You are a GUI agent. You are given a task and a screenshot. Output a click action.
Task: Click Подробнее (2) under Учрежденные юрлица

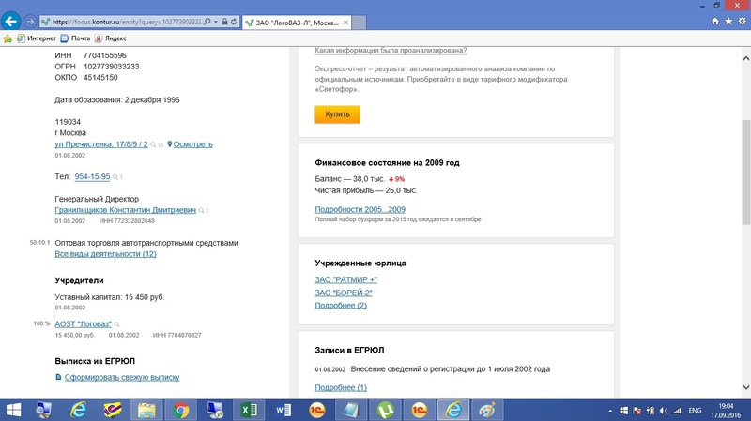pos(341,306)
